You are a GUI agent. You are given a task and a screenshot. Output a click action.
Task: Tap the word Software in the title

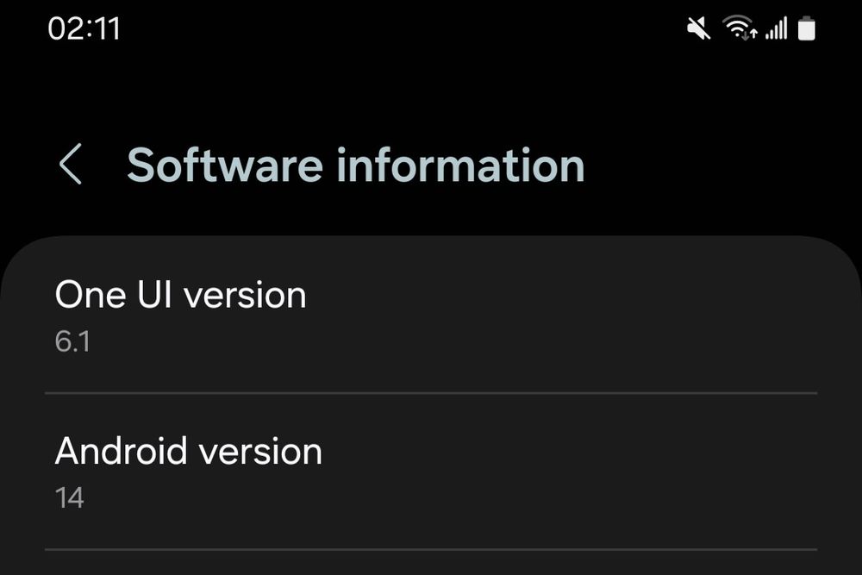coord(226,165)
